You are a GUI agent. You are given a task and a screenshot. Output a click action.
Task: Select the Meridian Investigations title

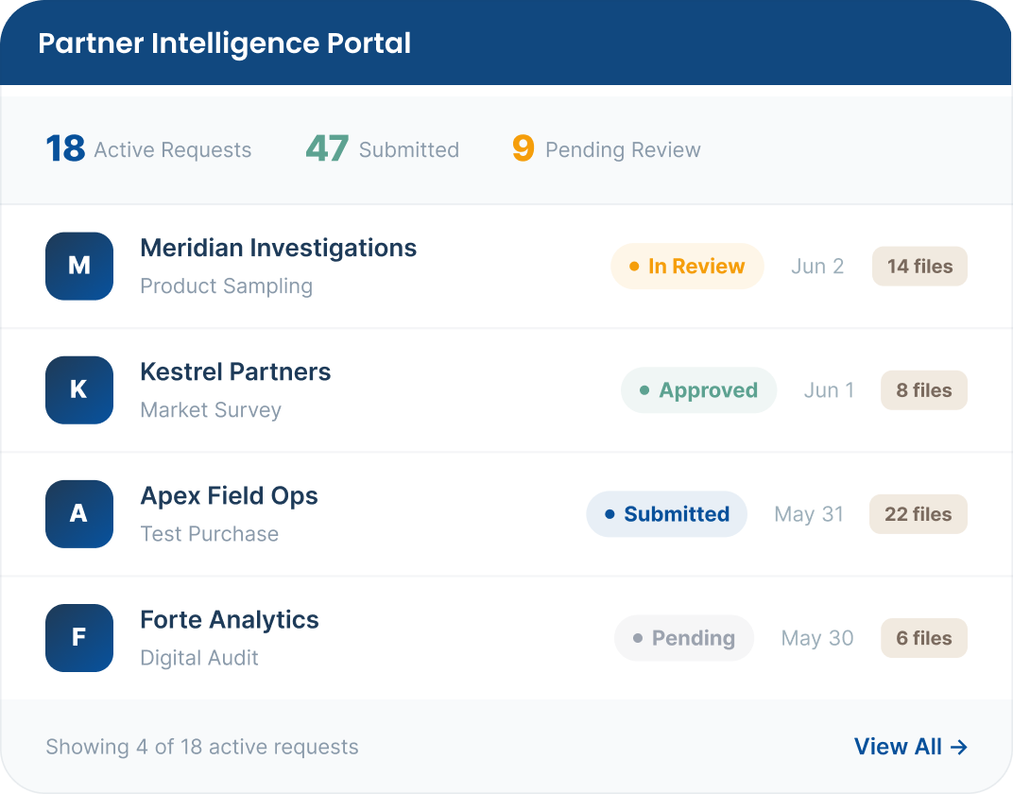tap(279, 248)
